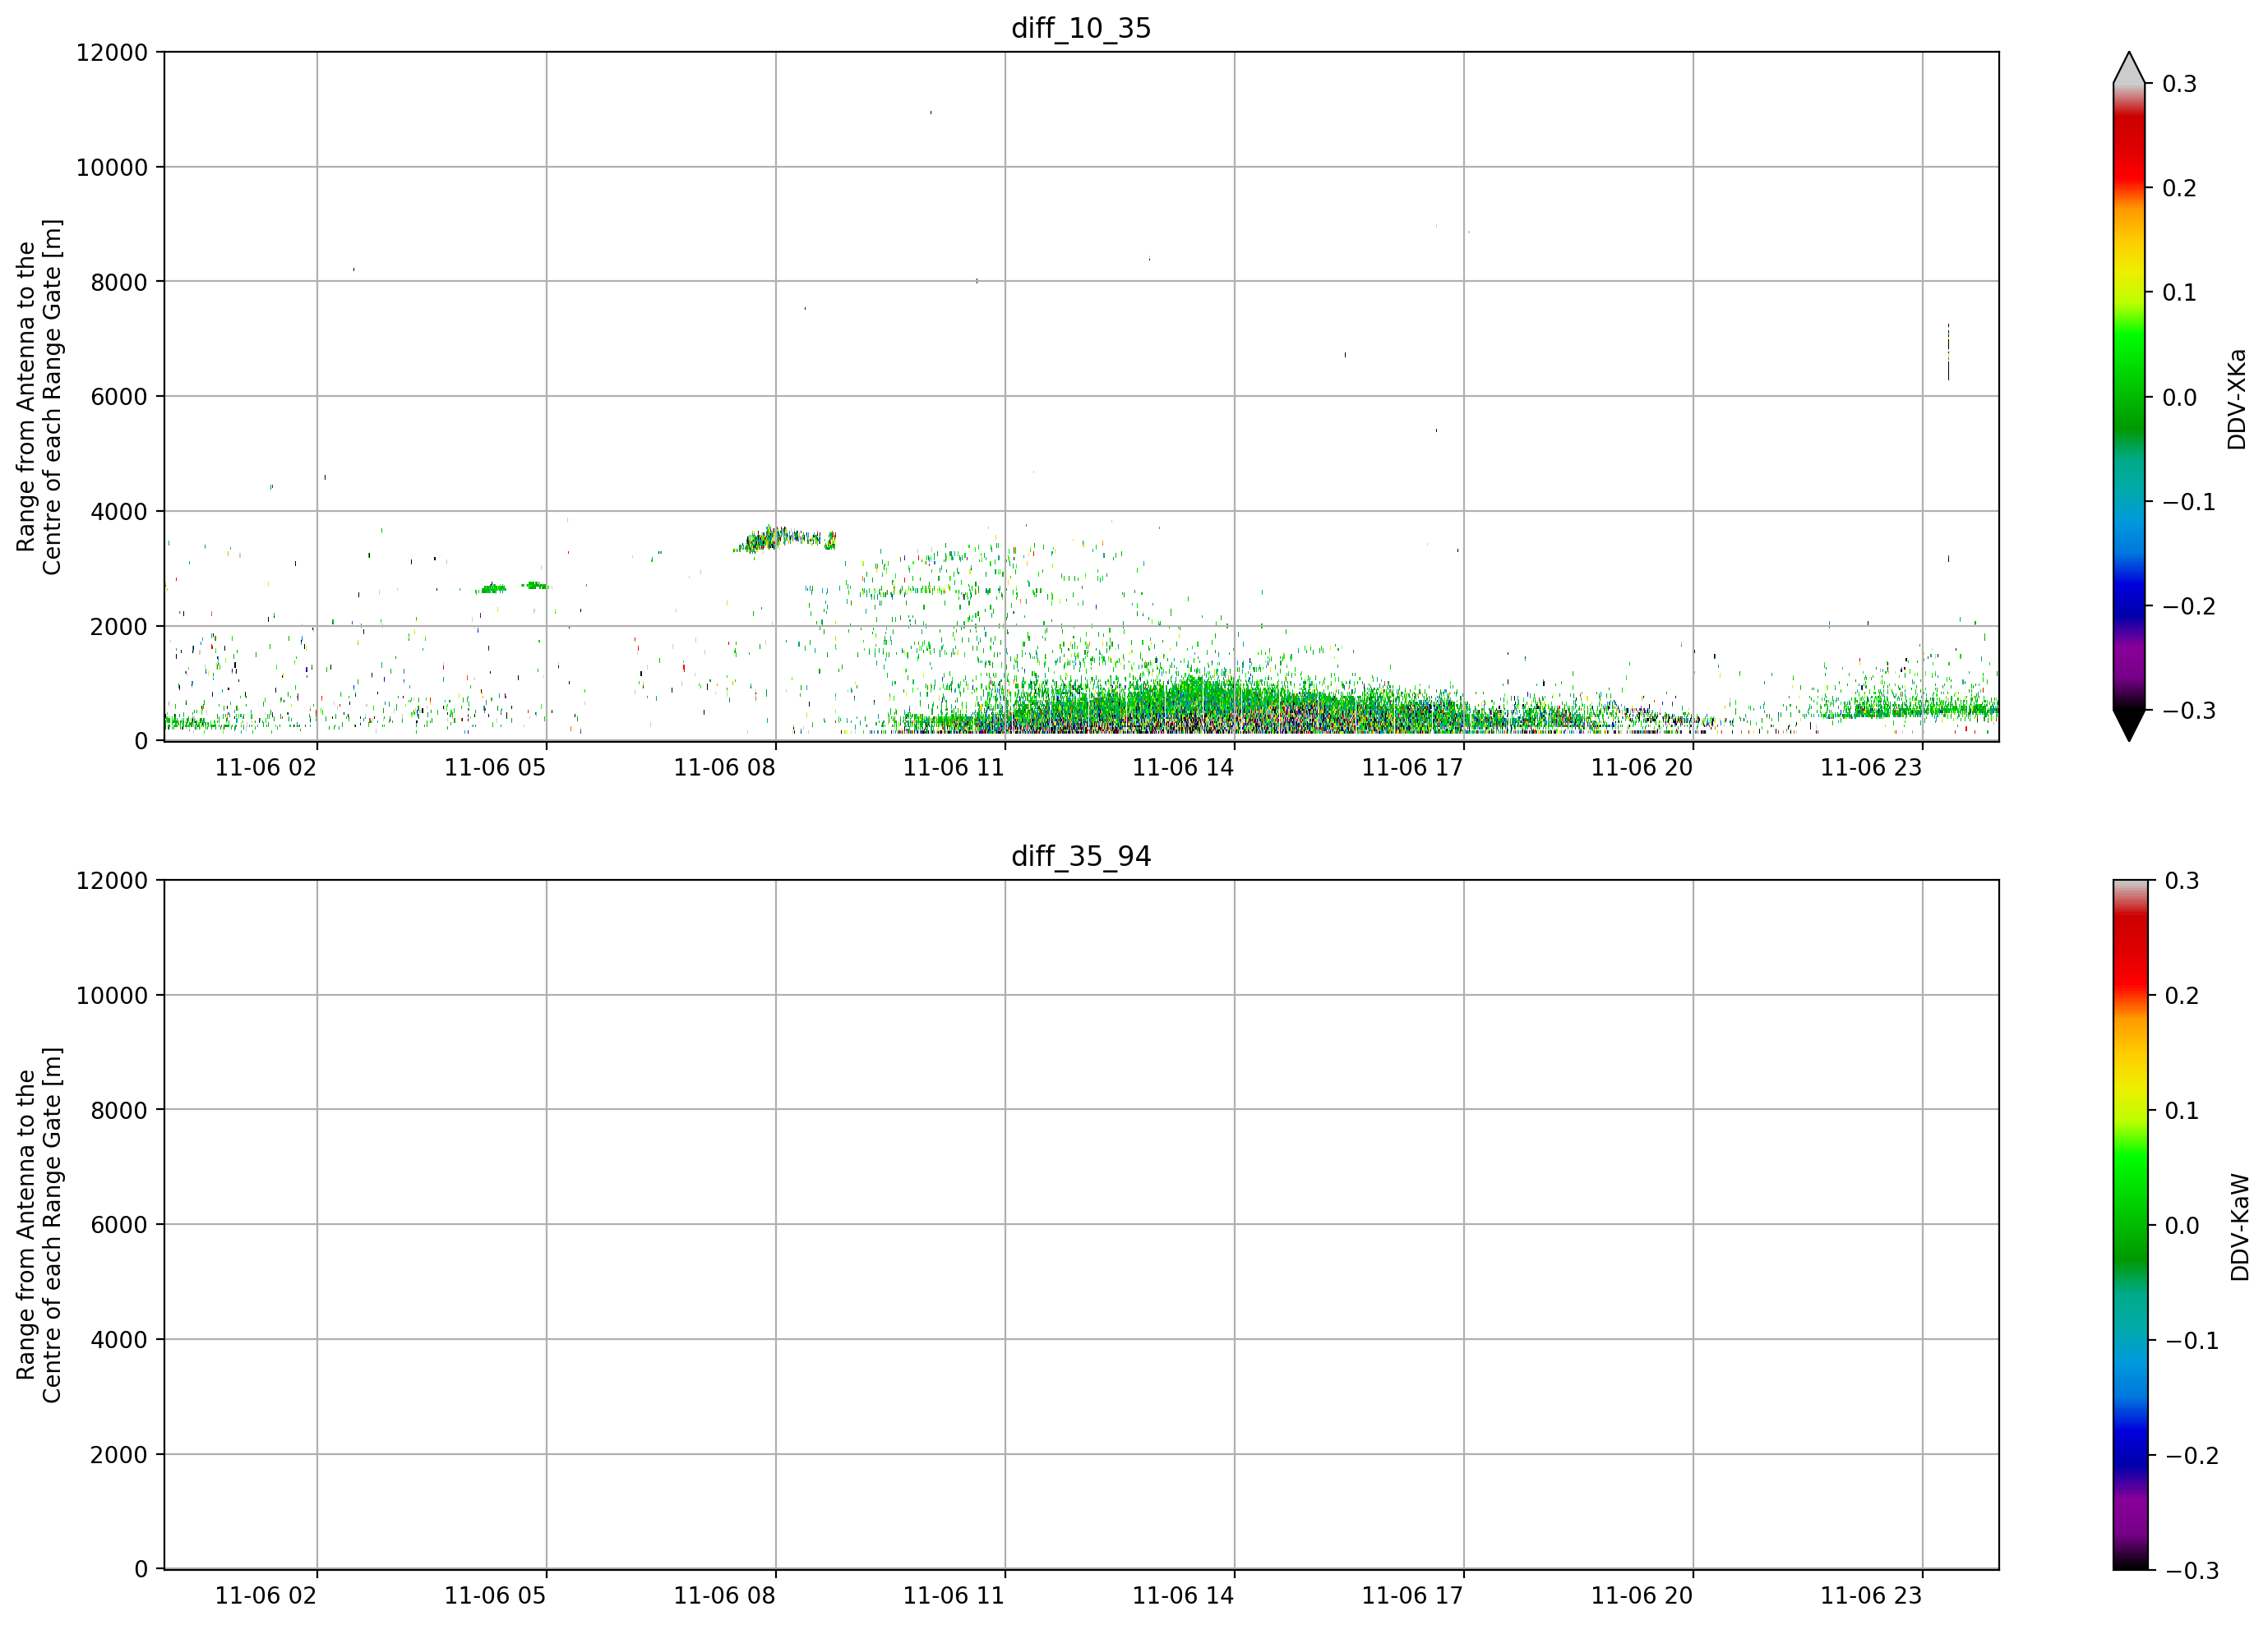Click the −0.2 tick on DDV-KaW colorbar
The image size is (2268, 1625).
(2192, 1455)
